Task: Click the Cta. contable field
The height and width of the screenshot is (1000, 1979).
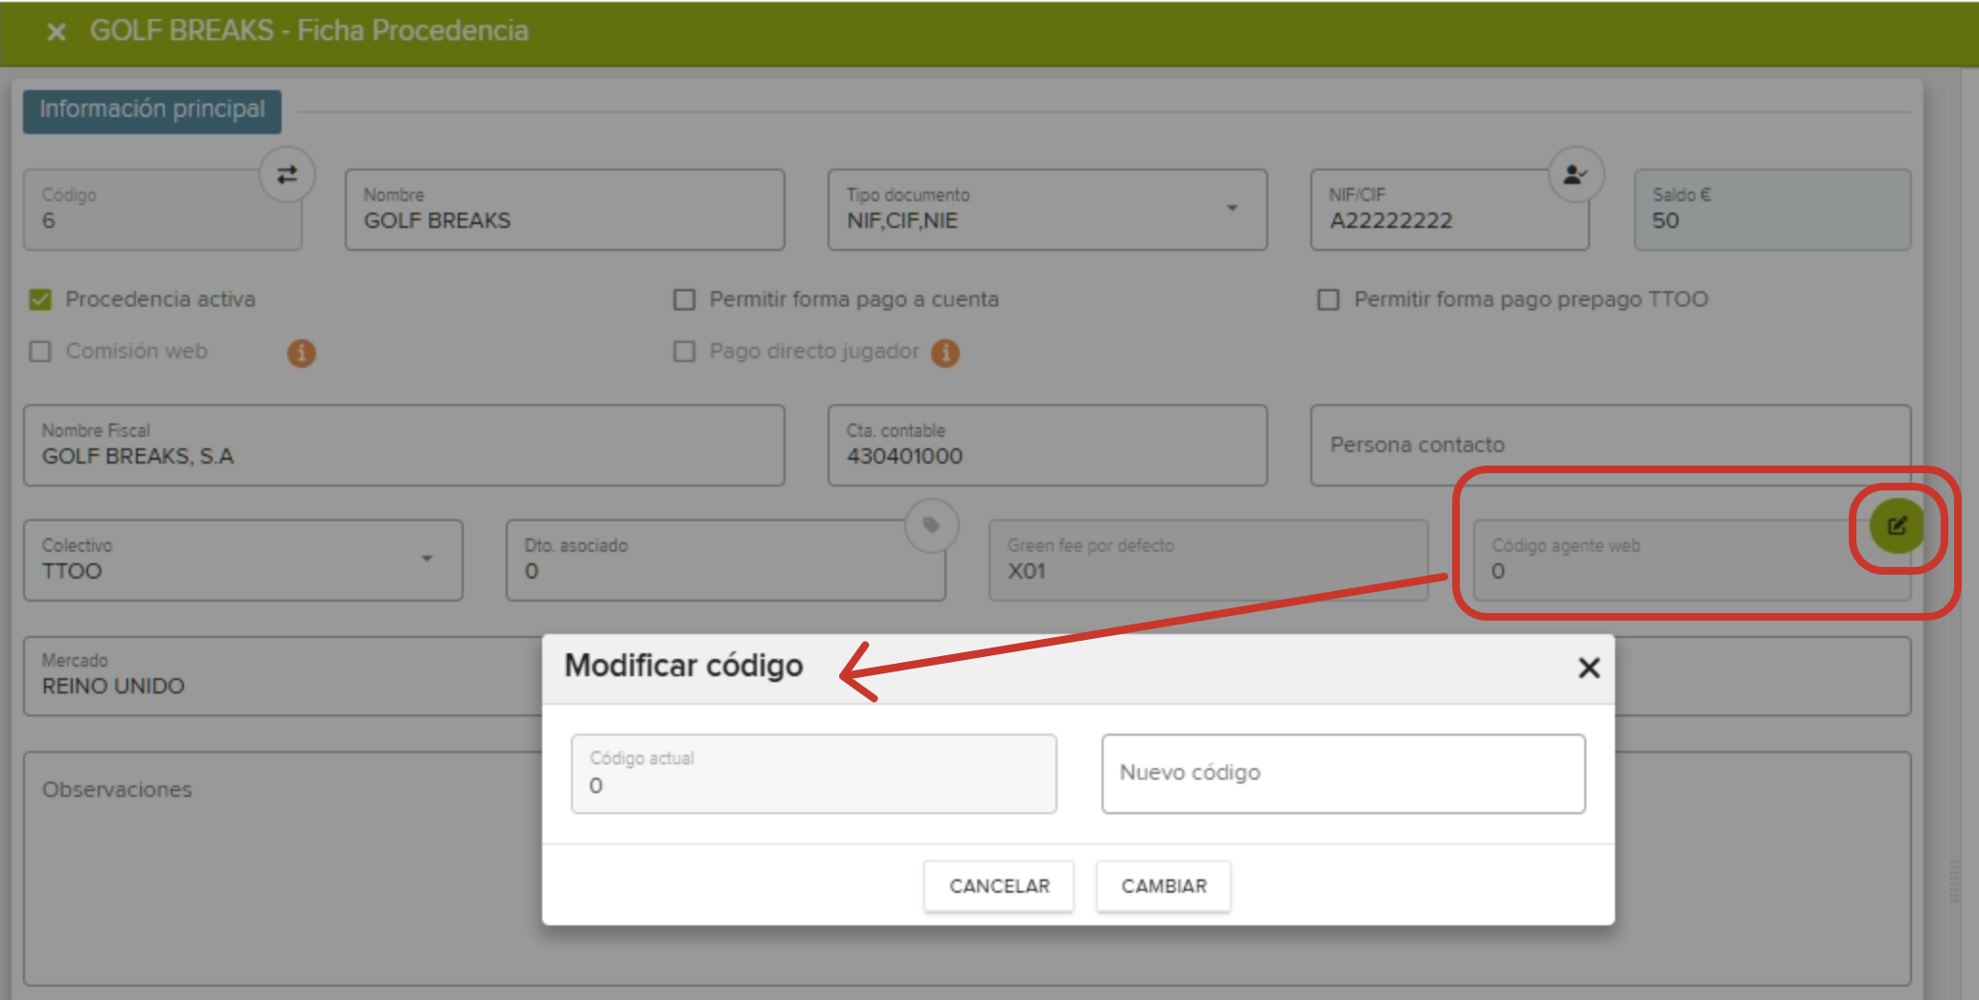Action: [x=1047, y=445]
